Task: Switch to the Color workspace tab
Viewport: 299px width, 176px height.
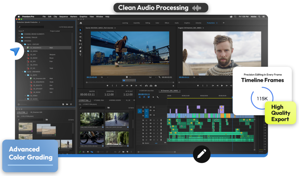Action: [x=157, y=23]
